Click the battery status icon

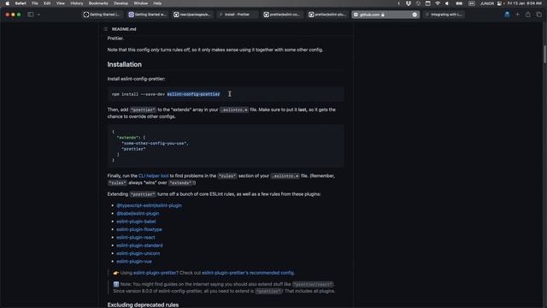click(x=459, y=3)
